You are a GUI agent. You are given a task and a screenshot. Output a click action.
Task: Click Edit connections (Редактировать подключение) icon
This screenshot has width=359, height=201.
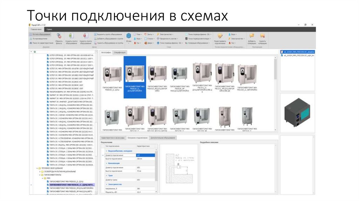[220, 36]
